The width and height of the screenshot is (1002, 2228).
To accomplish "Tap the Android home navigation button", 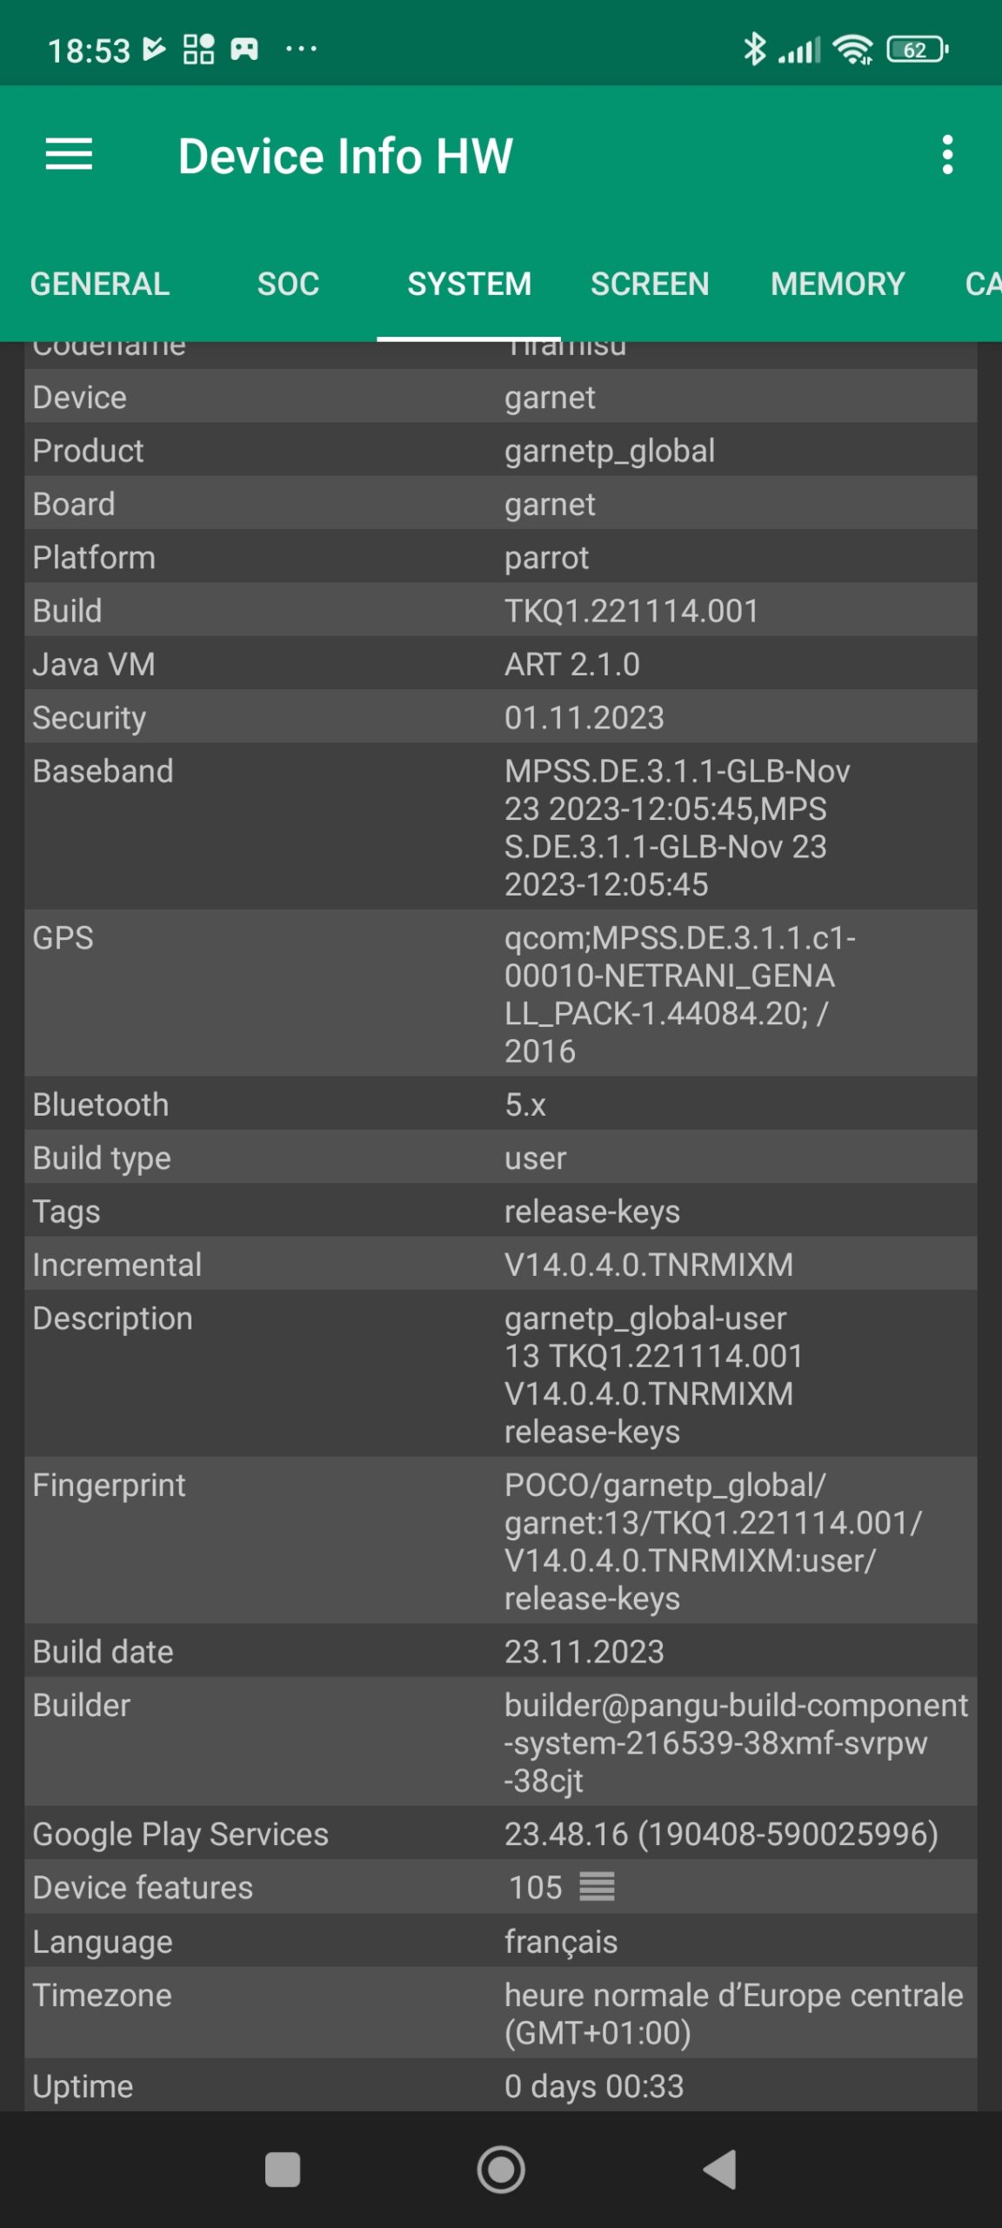I will click(x=501, y=2169).
